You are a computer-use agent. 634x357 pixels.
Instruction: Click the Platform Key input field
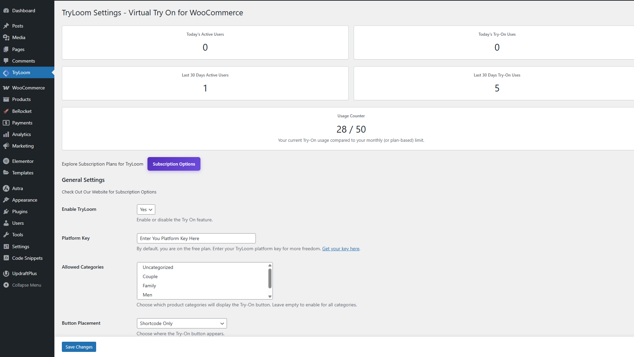pyautogui.click(x=196, y=238)
